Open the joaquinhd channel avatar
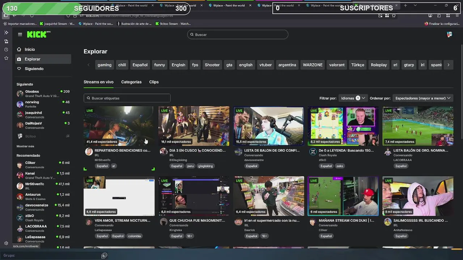This screenshot has height=260, width=463. click(x=20, y=114)
